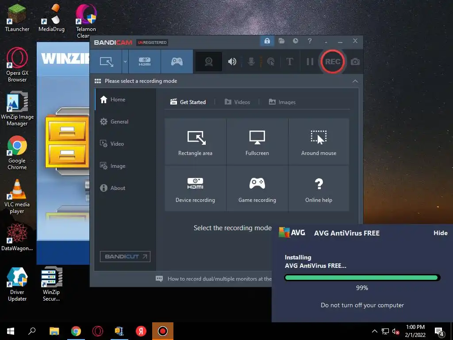453x340 pixels.
Task: Click the grid icon beside 'Please select a recording mode'
Action: point(98,81)
